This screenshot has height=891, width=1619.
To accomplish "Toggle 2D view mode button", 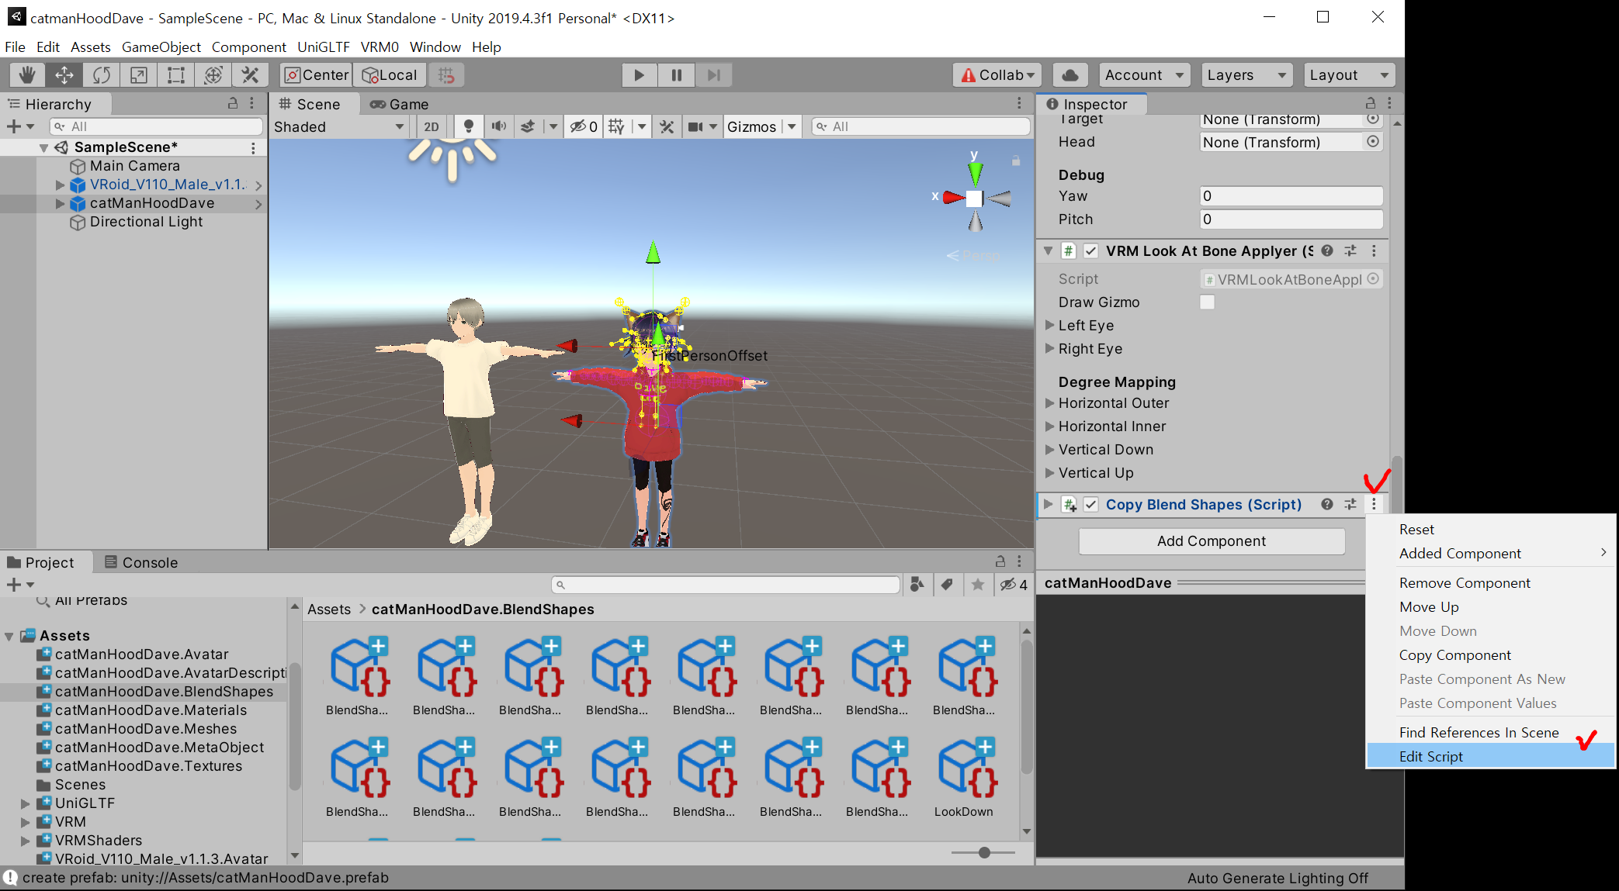I will pos(432,126).
